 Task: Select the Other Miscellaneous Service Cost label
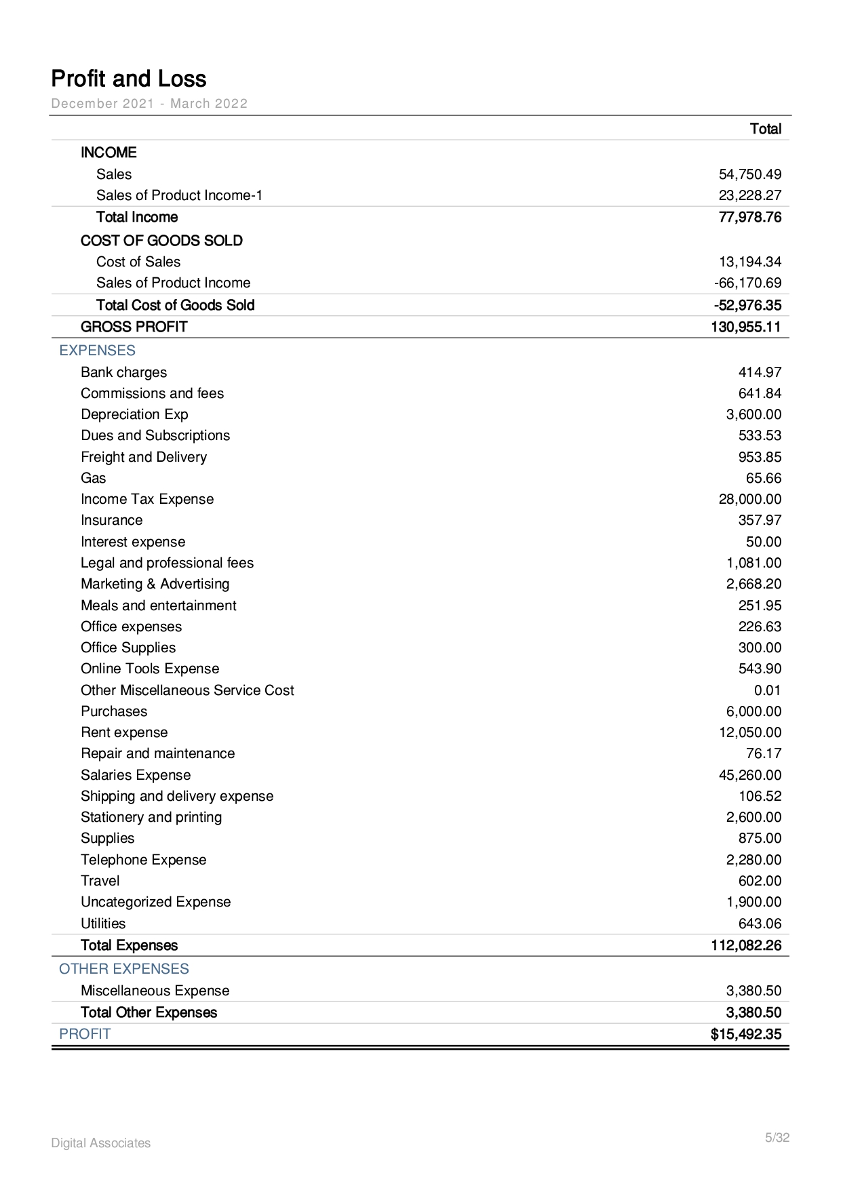click(187, 690)
